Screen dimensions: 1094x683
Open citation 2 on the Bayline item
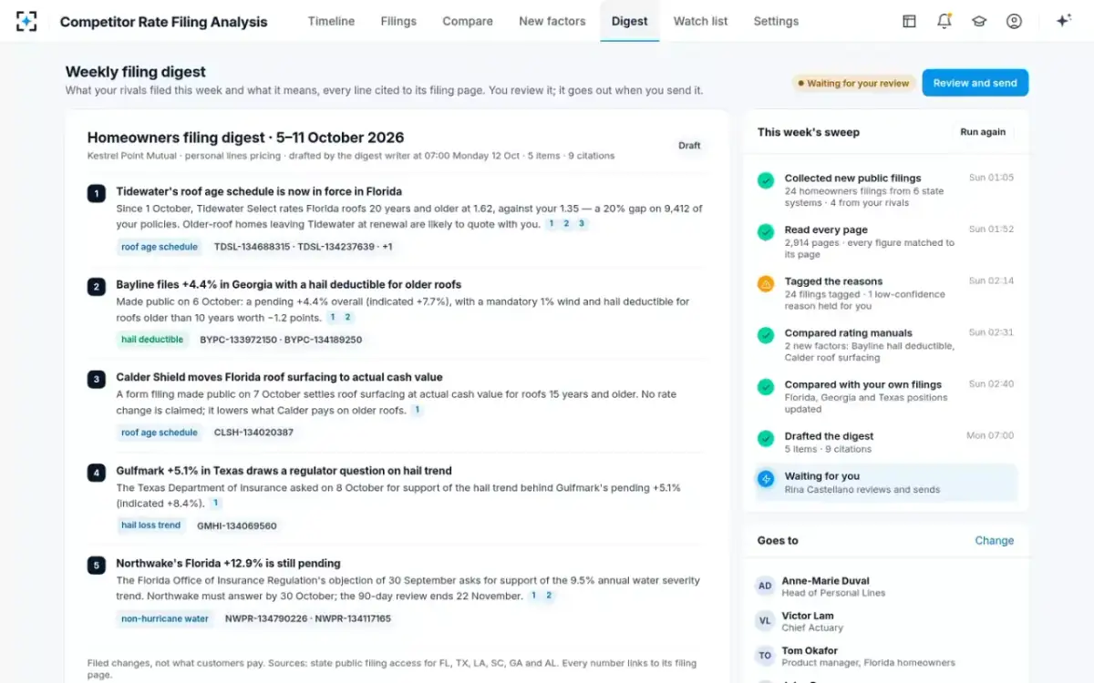pos(348,317)
